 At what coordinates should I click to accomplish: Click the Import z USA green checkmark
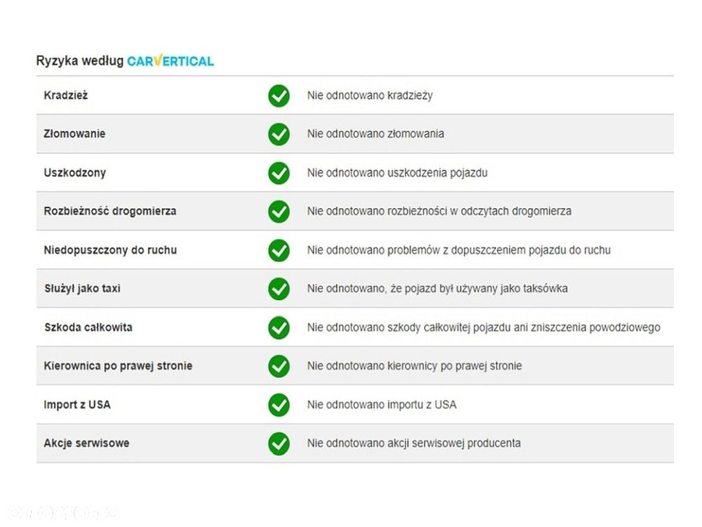click(279, 405)
